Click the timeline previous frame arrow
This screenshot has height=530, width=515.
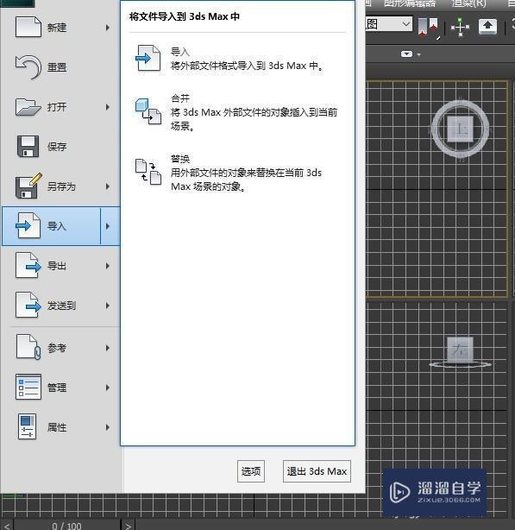6,526
